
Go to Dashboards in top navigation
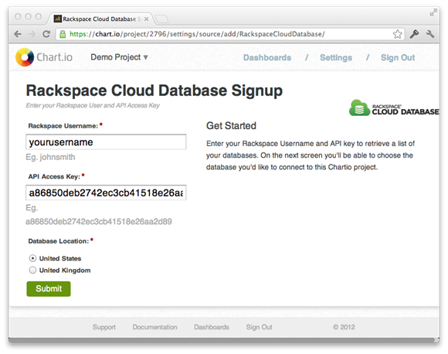267,57
